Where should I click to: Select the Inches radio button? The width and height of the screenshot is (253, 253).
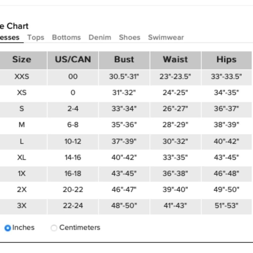(x=8, y=228)
